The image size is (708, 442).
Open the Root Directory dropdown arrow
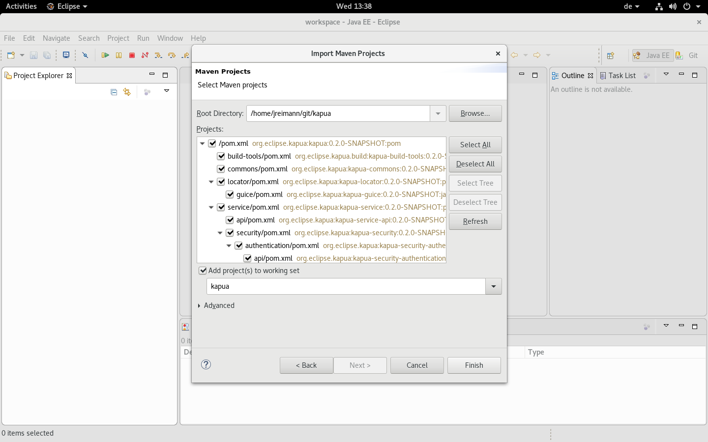click(x=438, y=113)
